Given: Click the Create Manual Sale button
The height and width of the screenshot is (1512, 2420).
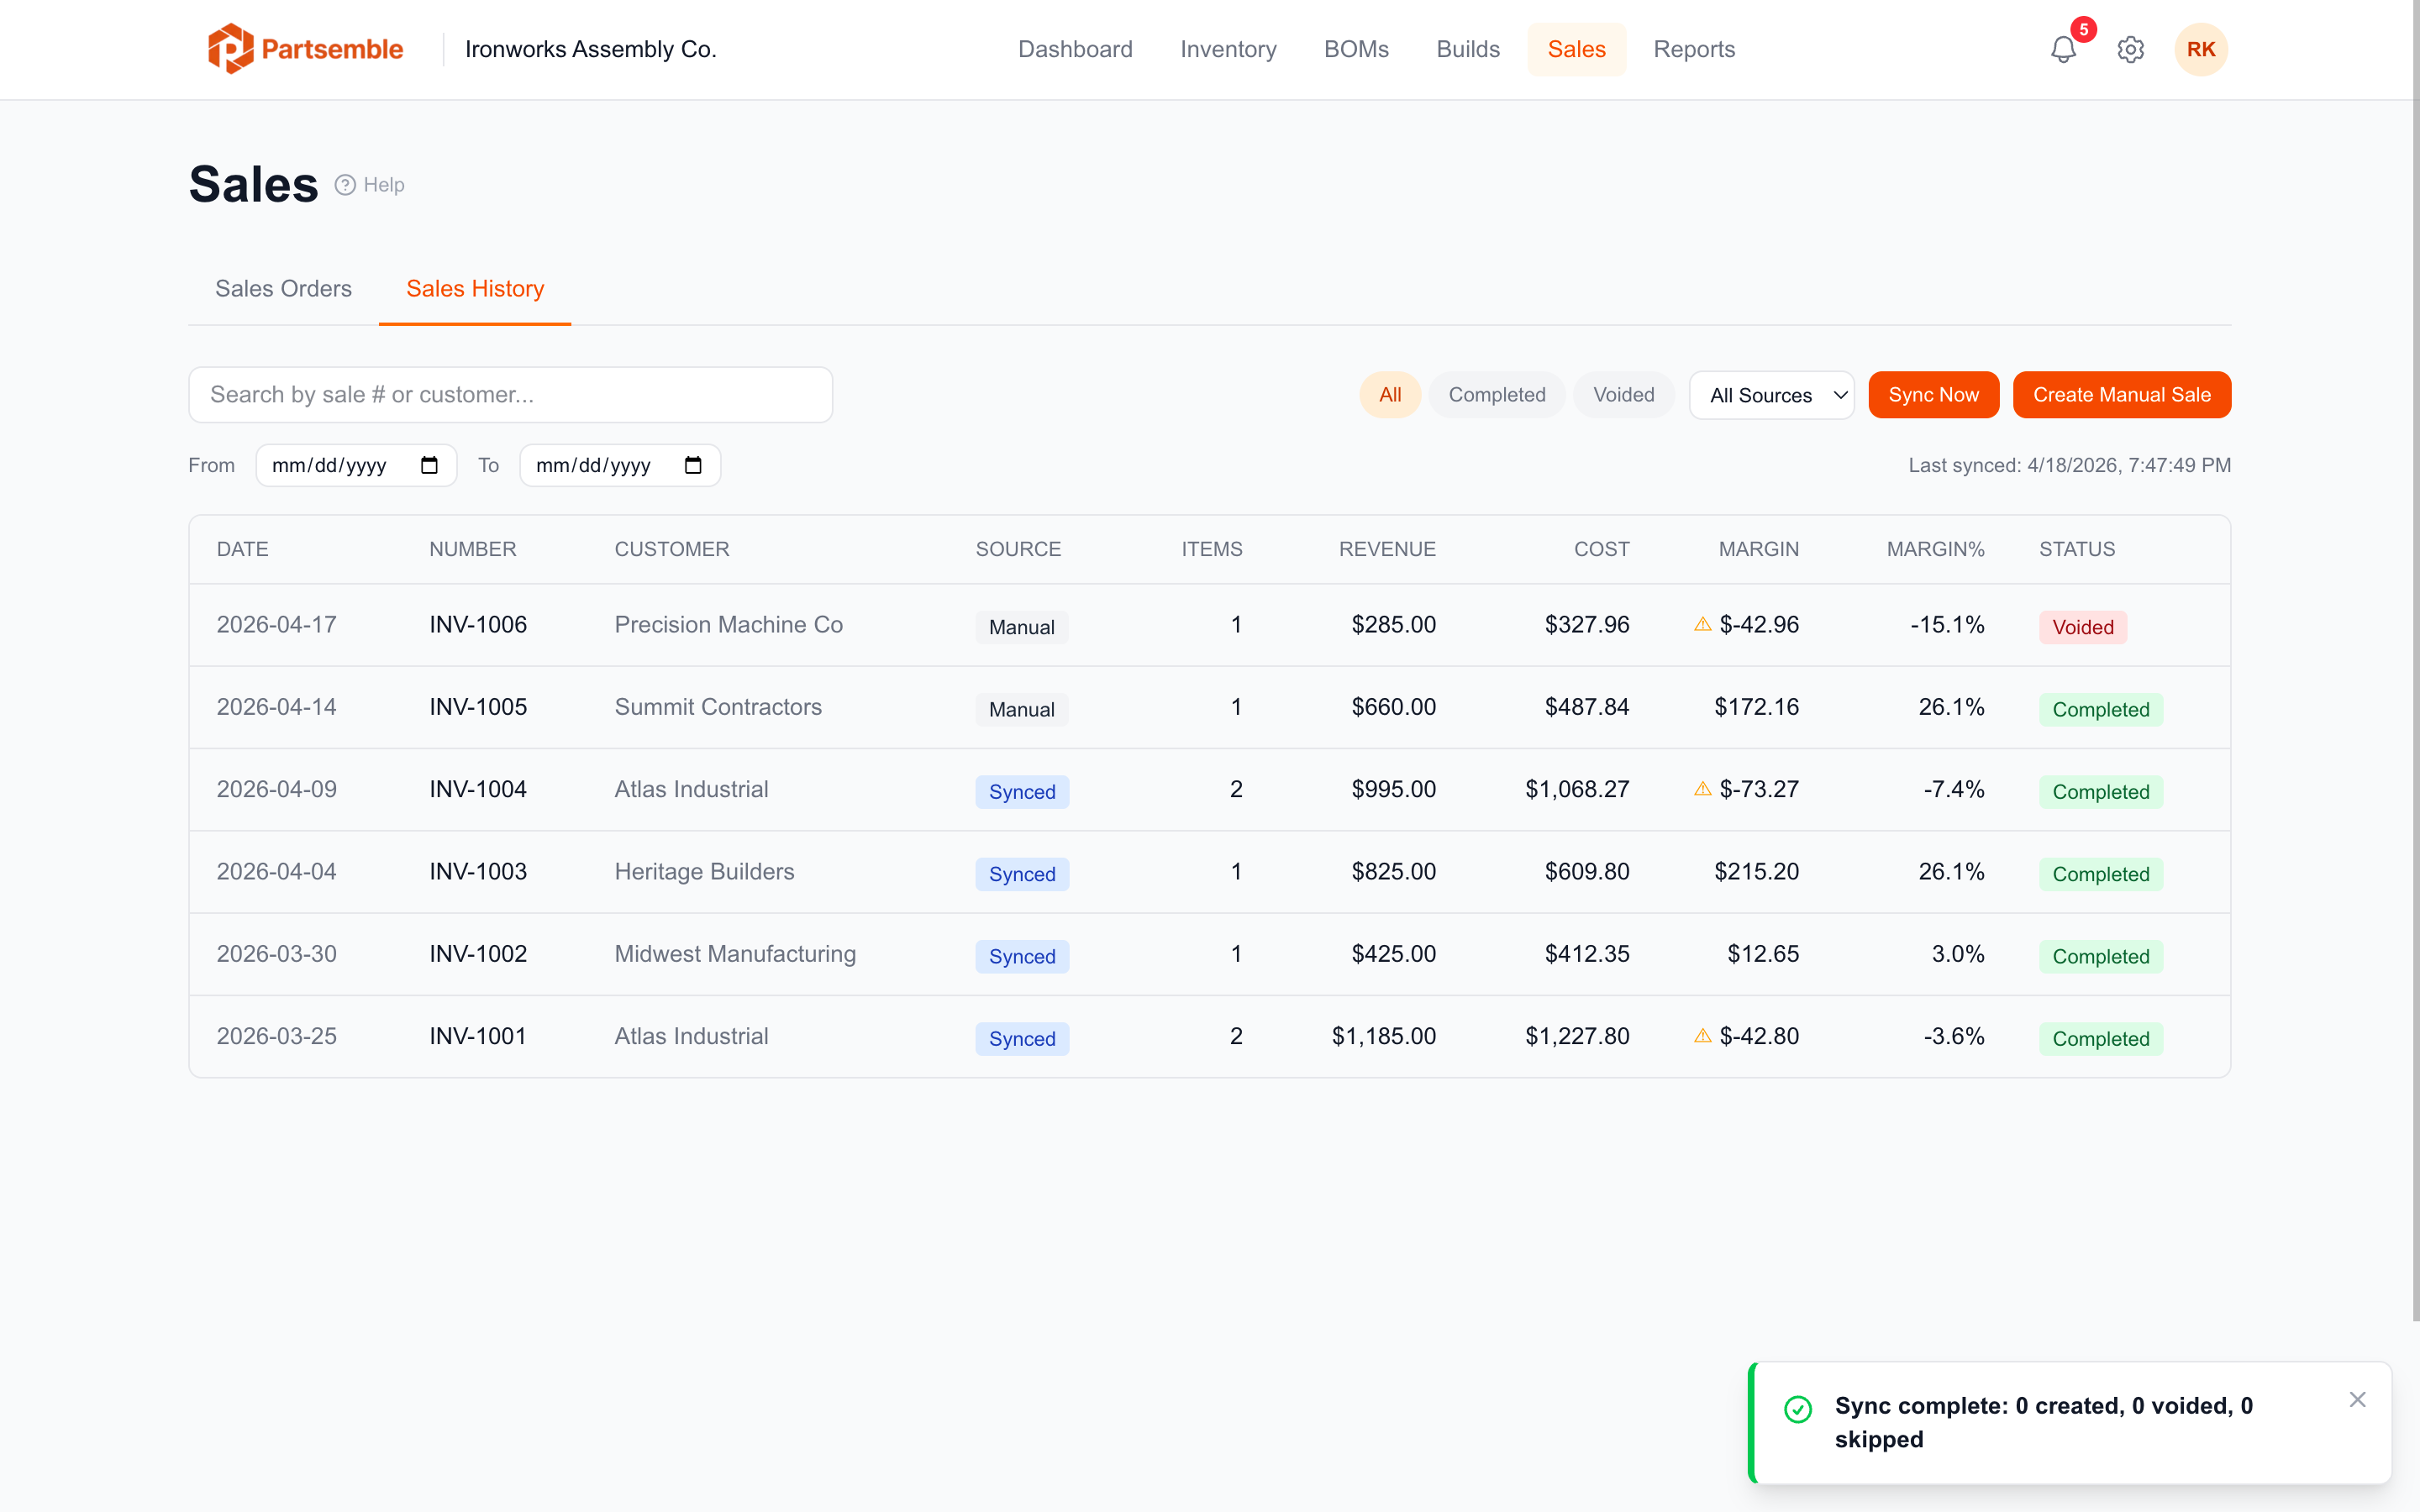Looking at the screenshot, I should (2121, 395).
